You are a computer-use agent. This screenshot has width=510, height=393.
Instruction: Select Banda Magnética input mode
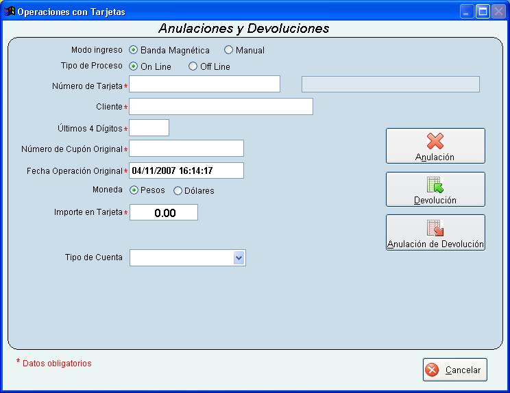(134, 50)
